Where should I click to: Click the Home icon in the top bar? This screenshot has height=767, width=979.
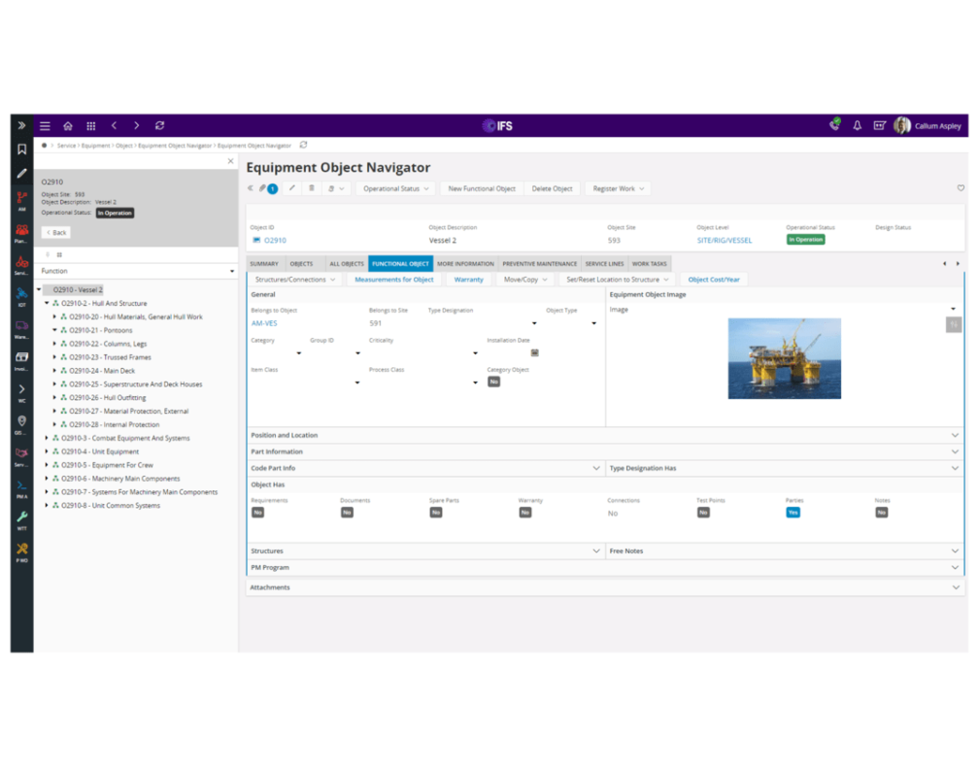click(67, 125)
